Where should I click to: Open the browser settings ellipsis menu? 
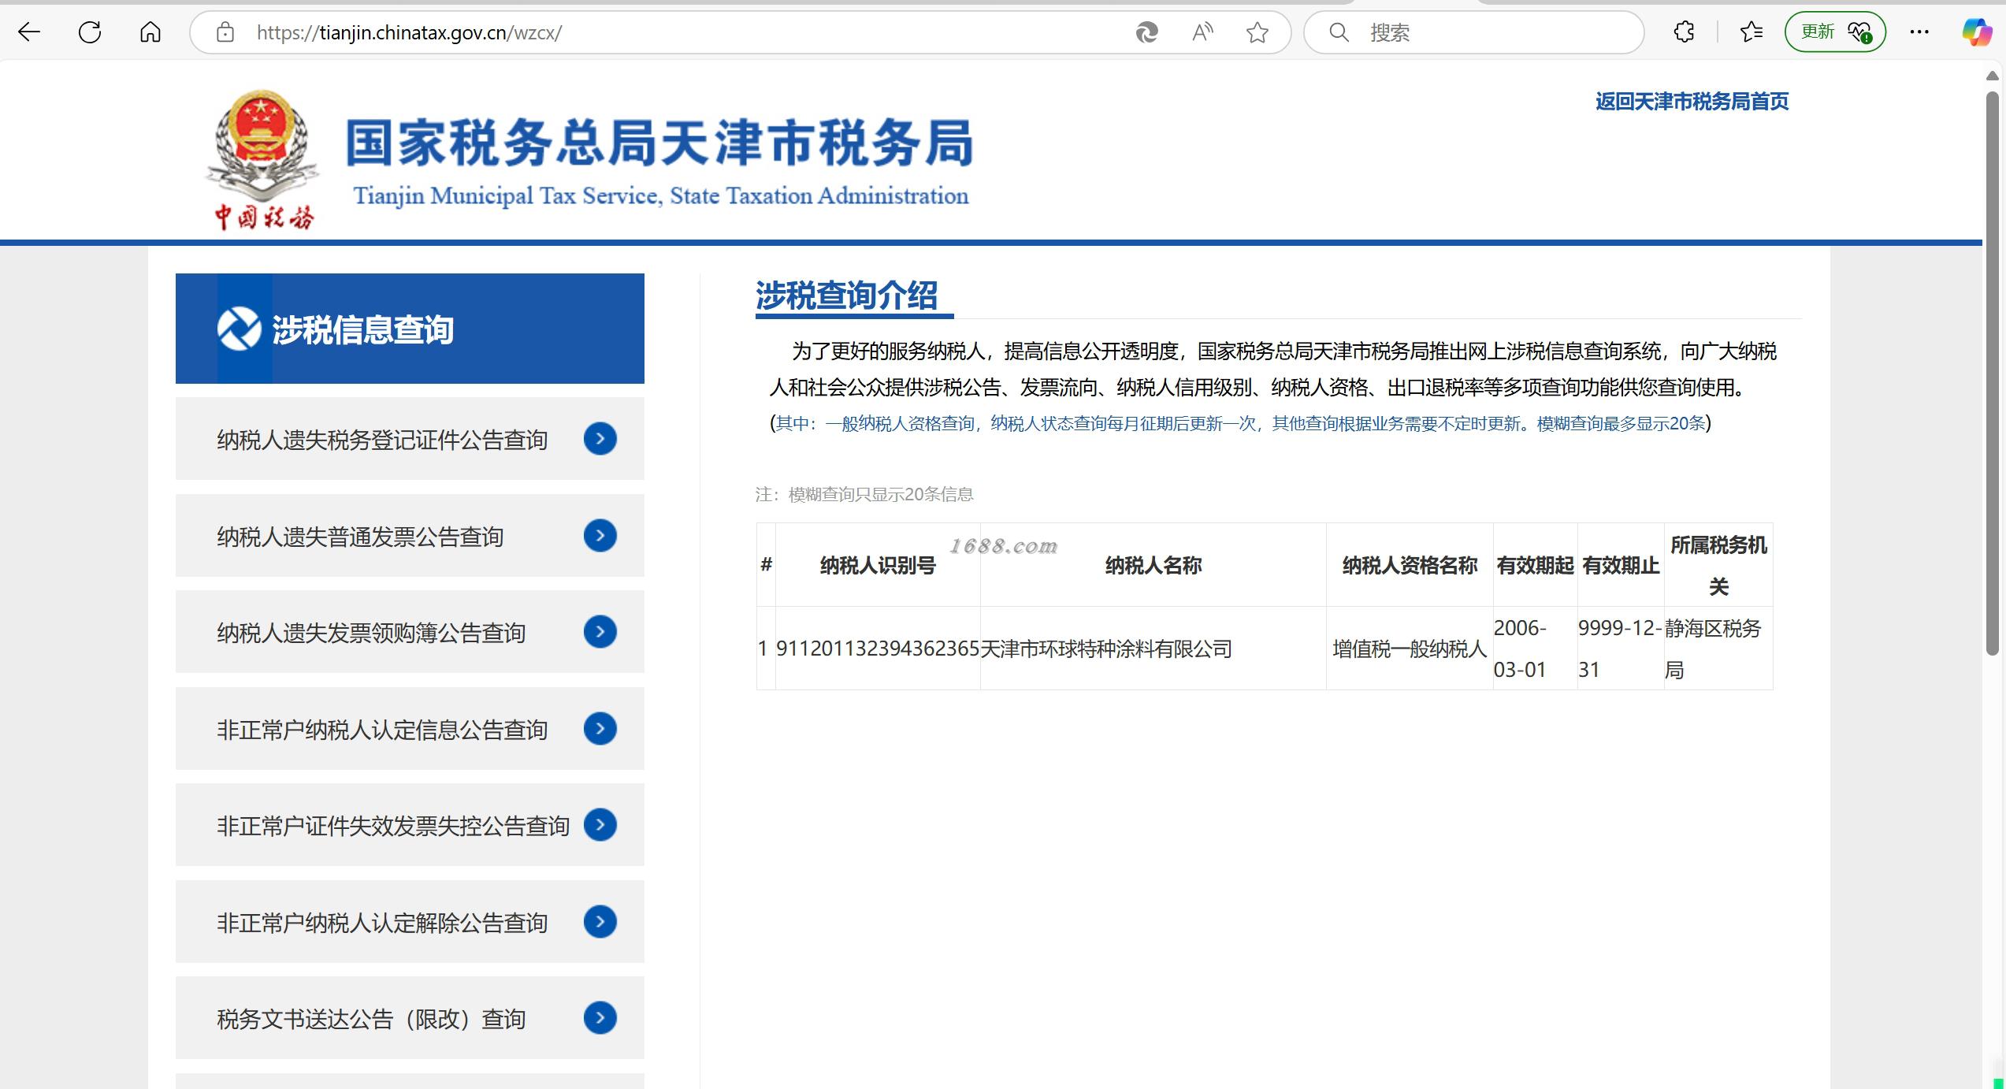pos(1919,32)
